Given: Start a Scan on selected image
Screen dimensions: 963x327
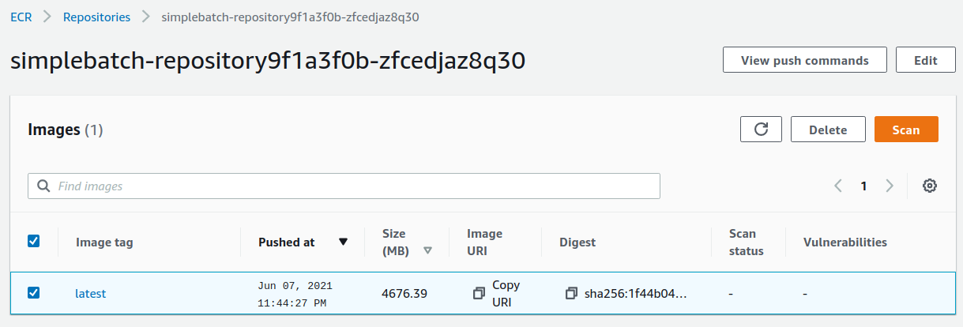Looking at the screenshot, I should (906, 130).
